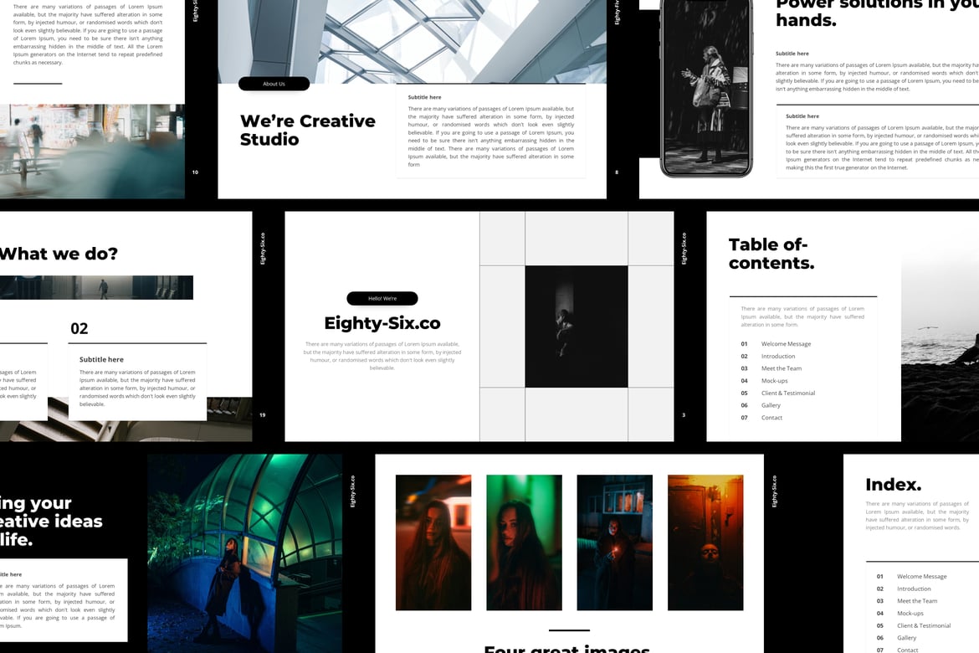Screen dimensions: 979x653
Task: Select the "What we do?" heading
Action: point(59,254)
